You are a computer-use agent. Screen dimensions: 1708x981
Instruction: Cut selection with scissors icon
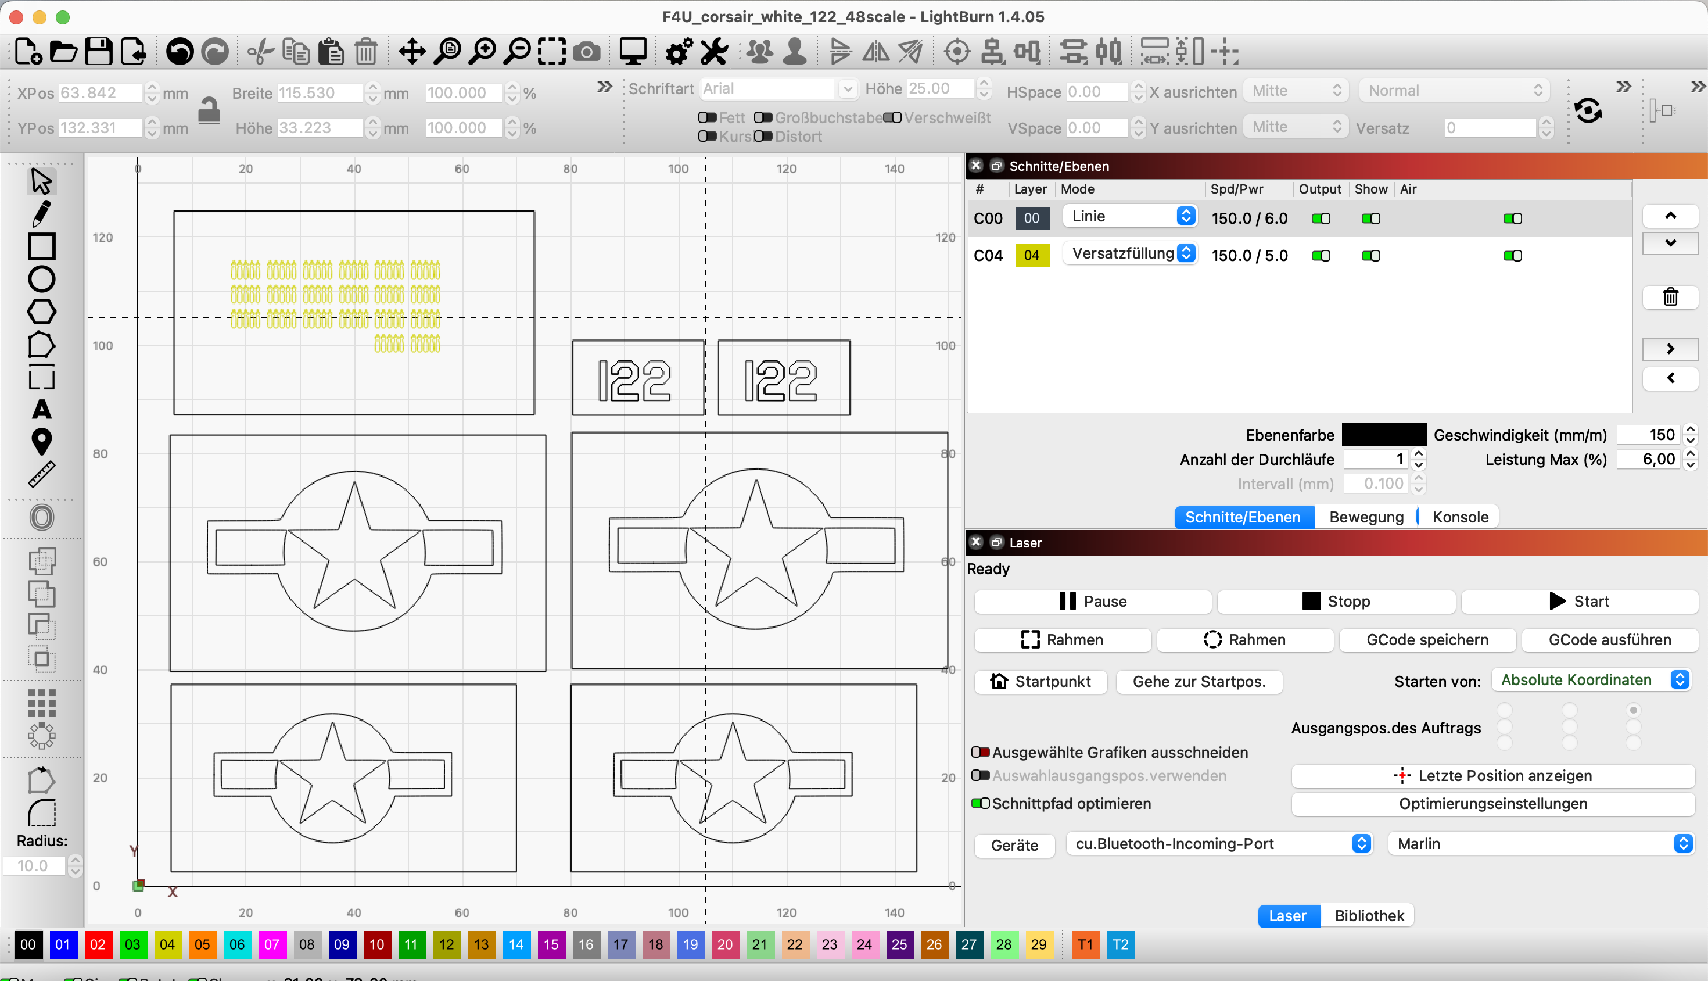[260, 51]
